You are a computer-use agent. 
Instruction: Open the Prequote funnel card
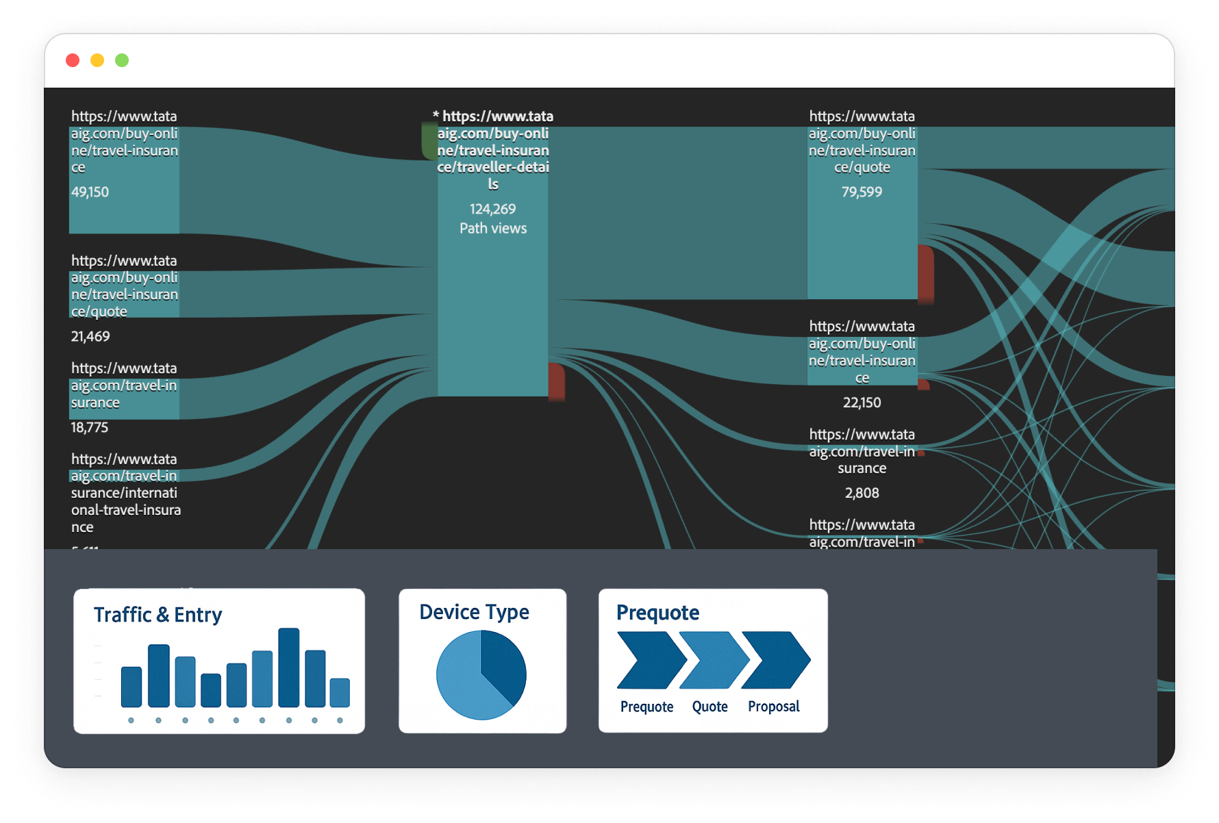[x=713, y=661]
